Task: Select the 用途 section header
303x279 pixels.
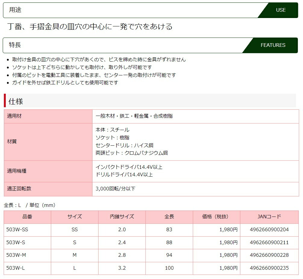Action: pyautogui.click(x=15, y=10)
